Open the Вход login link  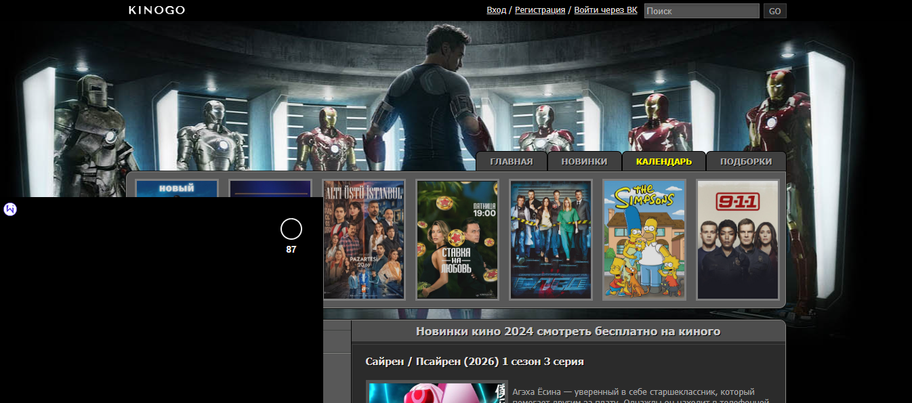[497, 10]
